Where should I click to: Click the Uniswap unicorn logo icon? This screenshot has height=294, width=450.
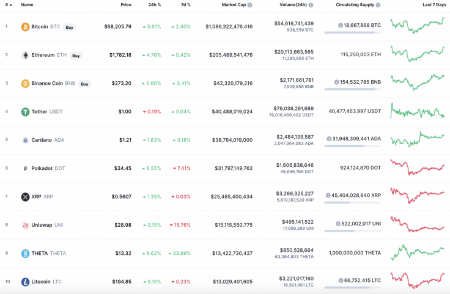tap(25, 225)
